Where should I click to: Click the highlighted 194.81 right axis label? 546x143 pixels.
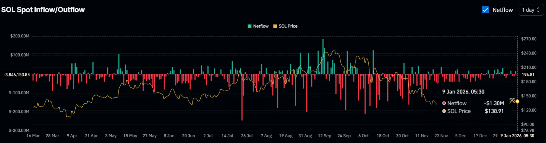(x=528, y=75)
